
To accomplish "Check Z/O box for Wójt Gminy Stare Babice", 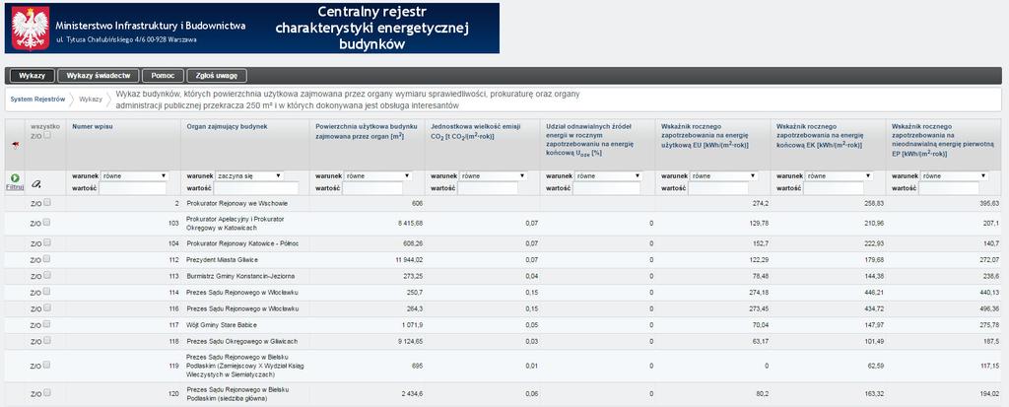I will [x=47, y=324].
